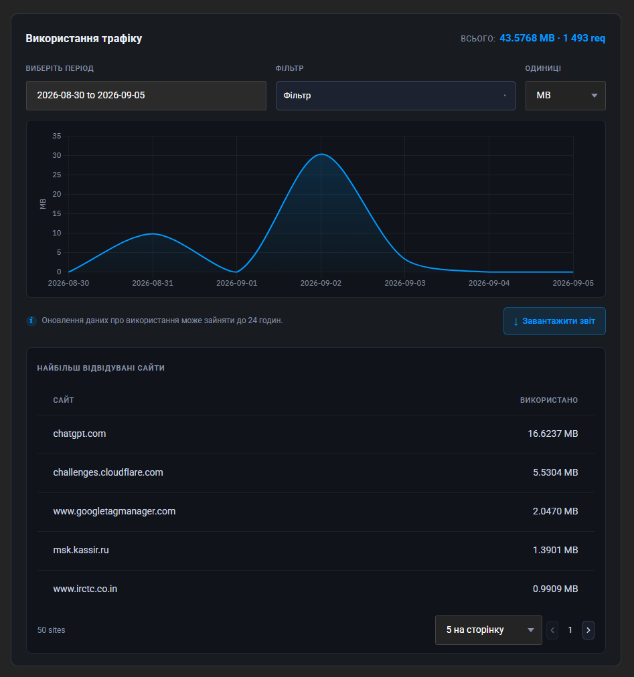The width and height of the screenshot is (634, 677).
Task: Click the chart peak at 2026-09-02
Action: 321,154
